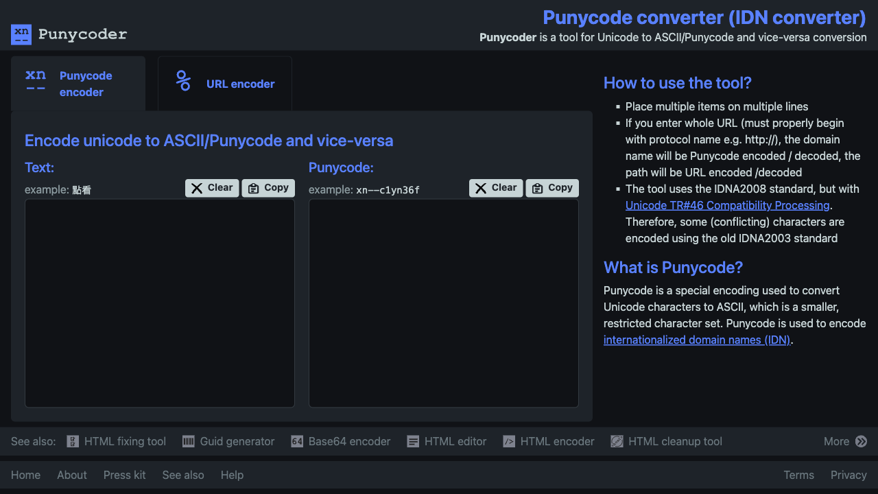Open the Privacy footer link

point(849,475)
